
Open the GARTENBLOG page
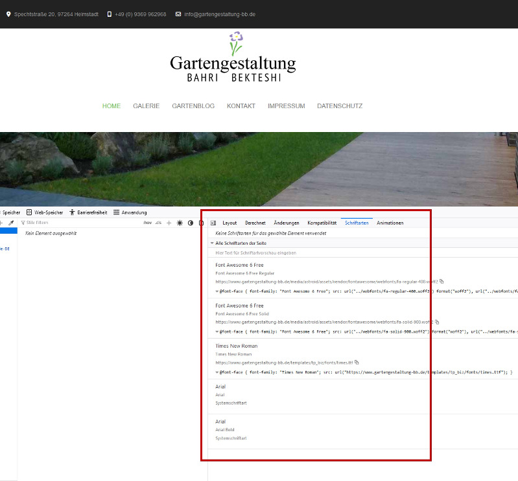(x=193, y=106)
